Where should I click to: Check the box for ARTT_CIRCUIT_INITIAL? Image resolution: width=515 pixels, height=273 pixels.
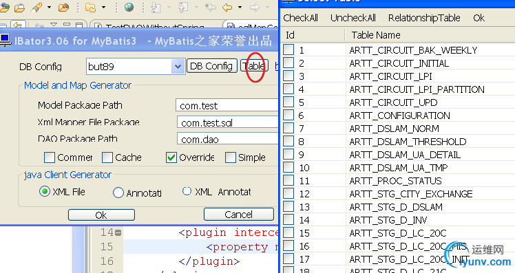pos(288,63)
